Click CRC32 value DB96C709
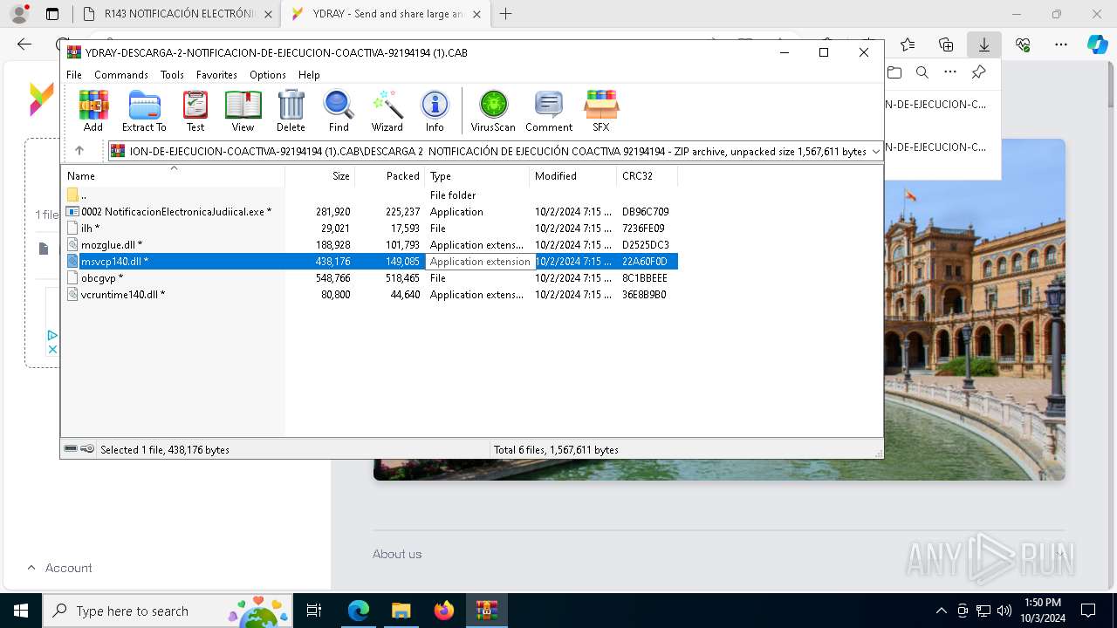 pyautogui.click(x=646, y=212)
